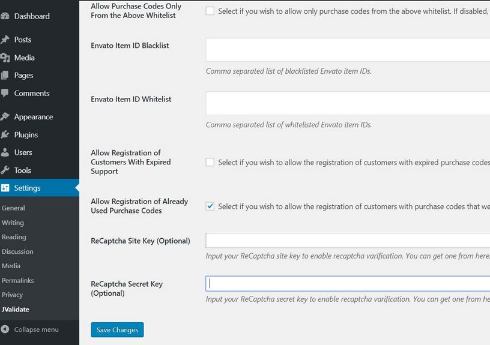
Task: Check the Expired Support registration option
Action: coord(210,162)
